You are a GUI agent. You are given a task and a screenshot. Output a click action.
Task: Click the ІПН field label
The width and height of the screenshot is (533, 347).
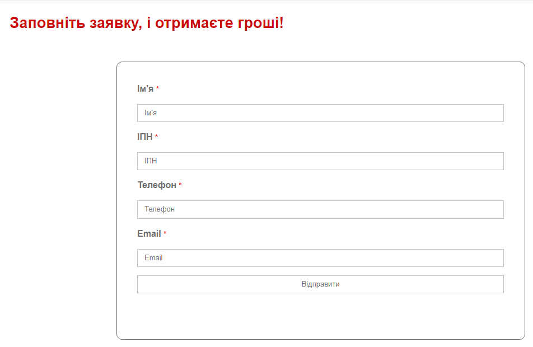[x=145, y=137]
